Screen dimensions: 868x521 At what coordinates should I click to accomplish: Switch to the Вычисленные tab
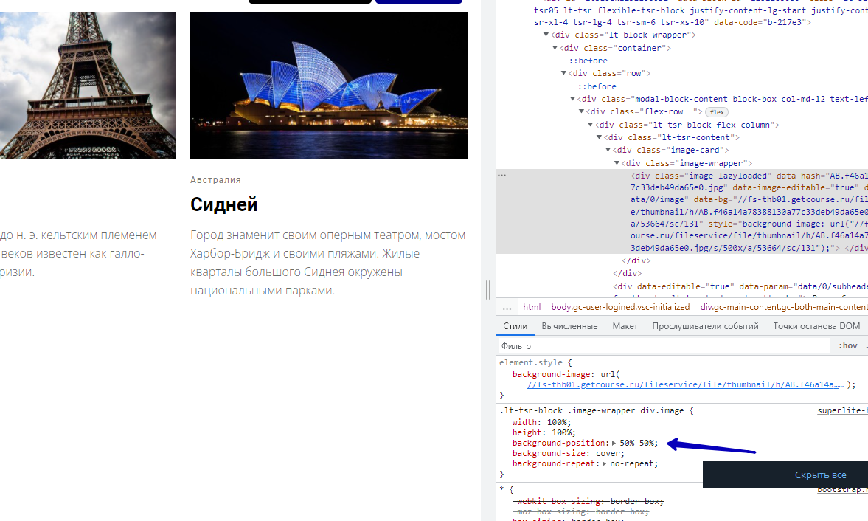(569, 326)
